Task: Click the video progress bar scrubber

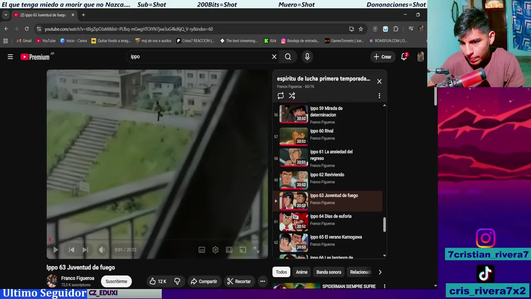Action: pyautogui.click(x=50, y=240)
